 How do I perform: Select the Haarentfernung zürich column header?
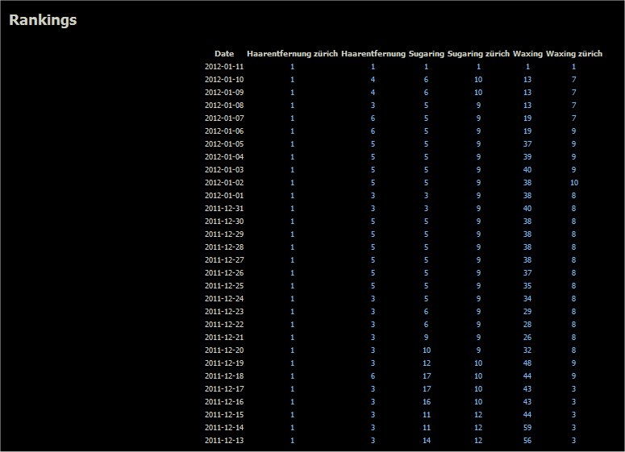pyautogui.click(x=292, y=54)
